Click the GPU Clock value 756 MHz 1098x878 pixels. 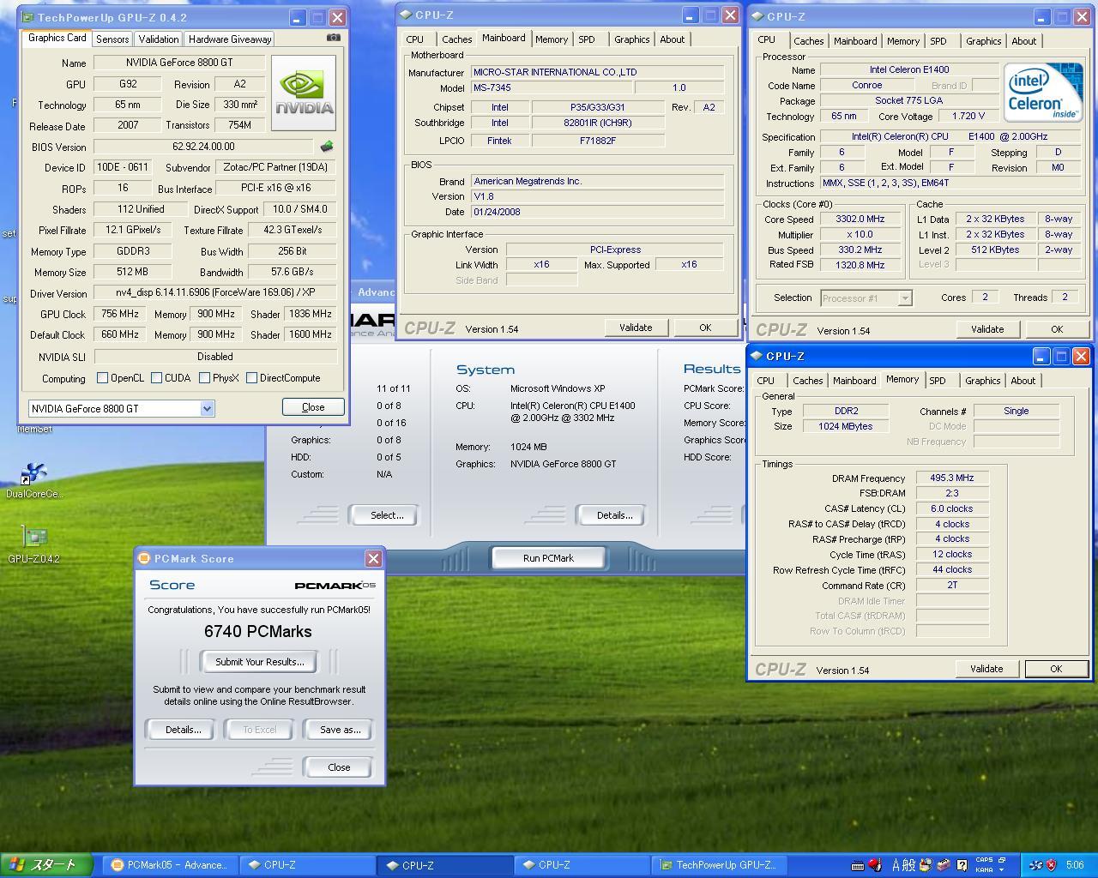tap(120, 315)
